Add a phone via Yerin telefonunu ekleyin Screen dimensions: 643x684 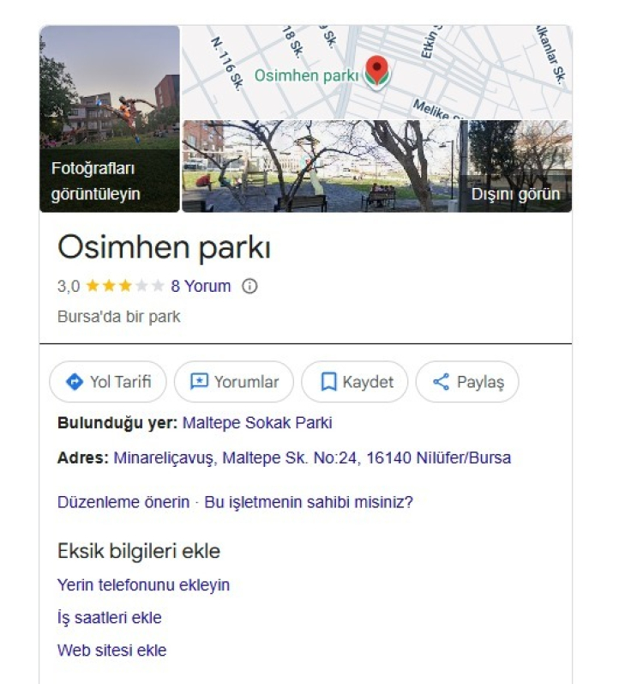(x=143, y=585)
